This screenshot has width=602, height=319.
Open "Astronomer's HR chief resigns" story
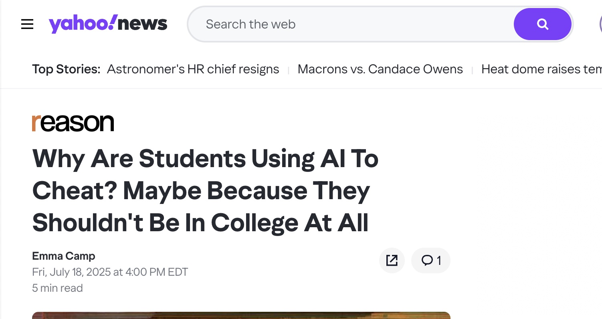click(x=193, y=69)
